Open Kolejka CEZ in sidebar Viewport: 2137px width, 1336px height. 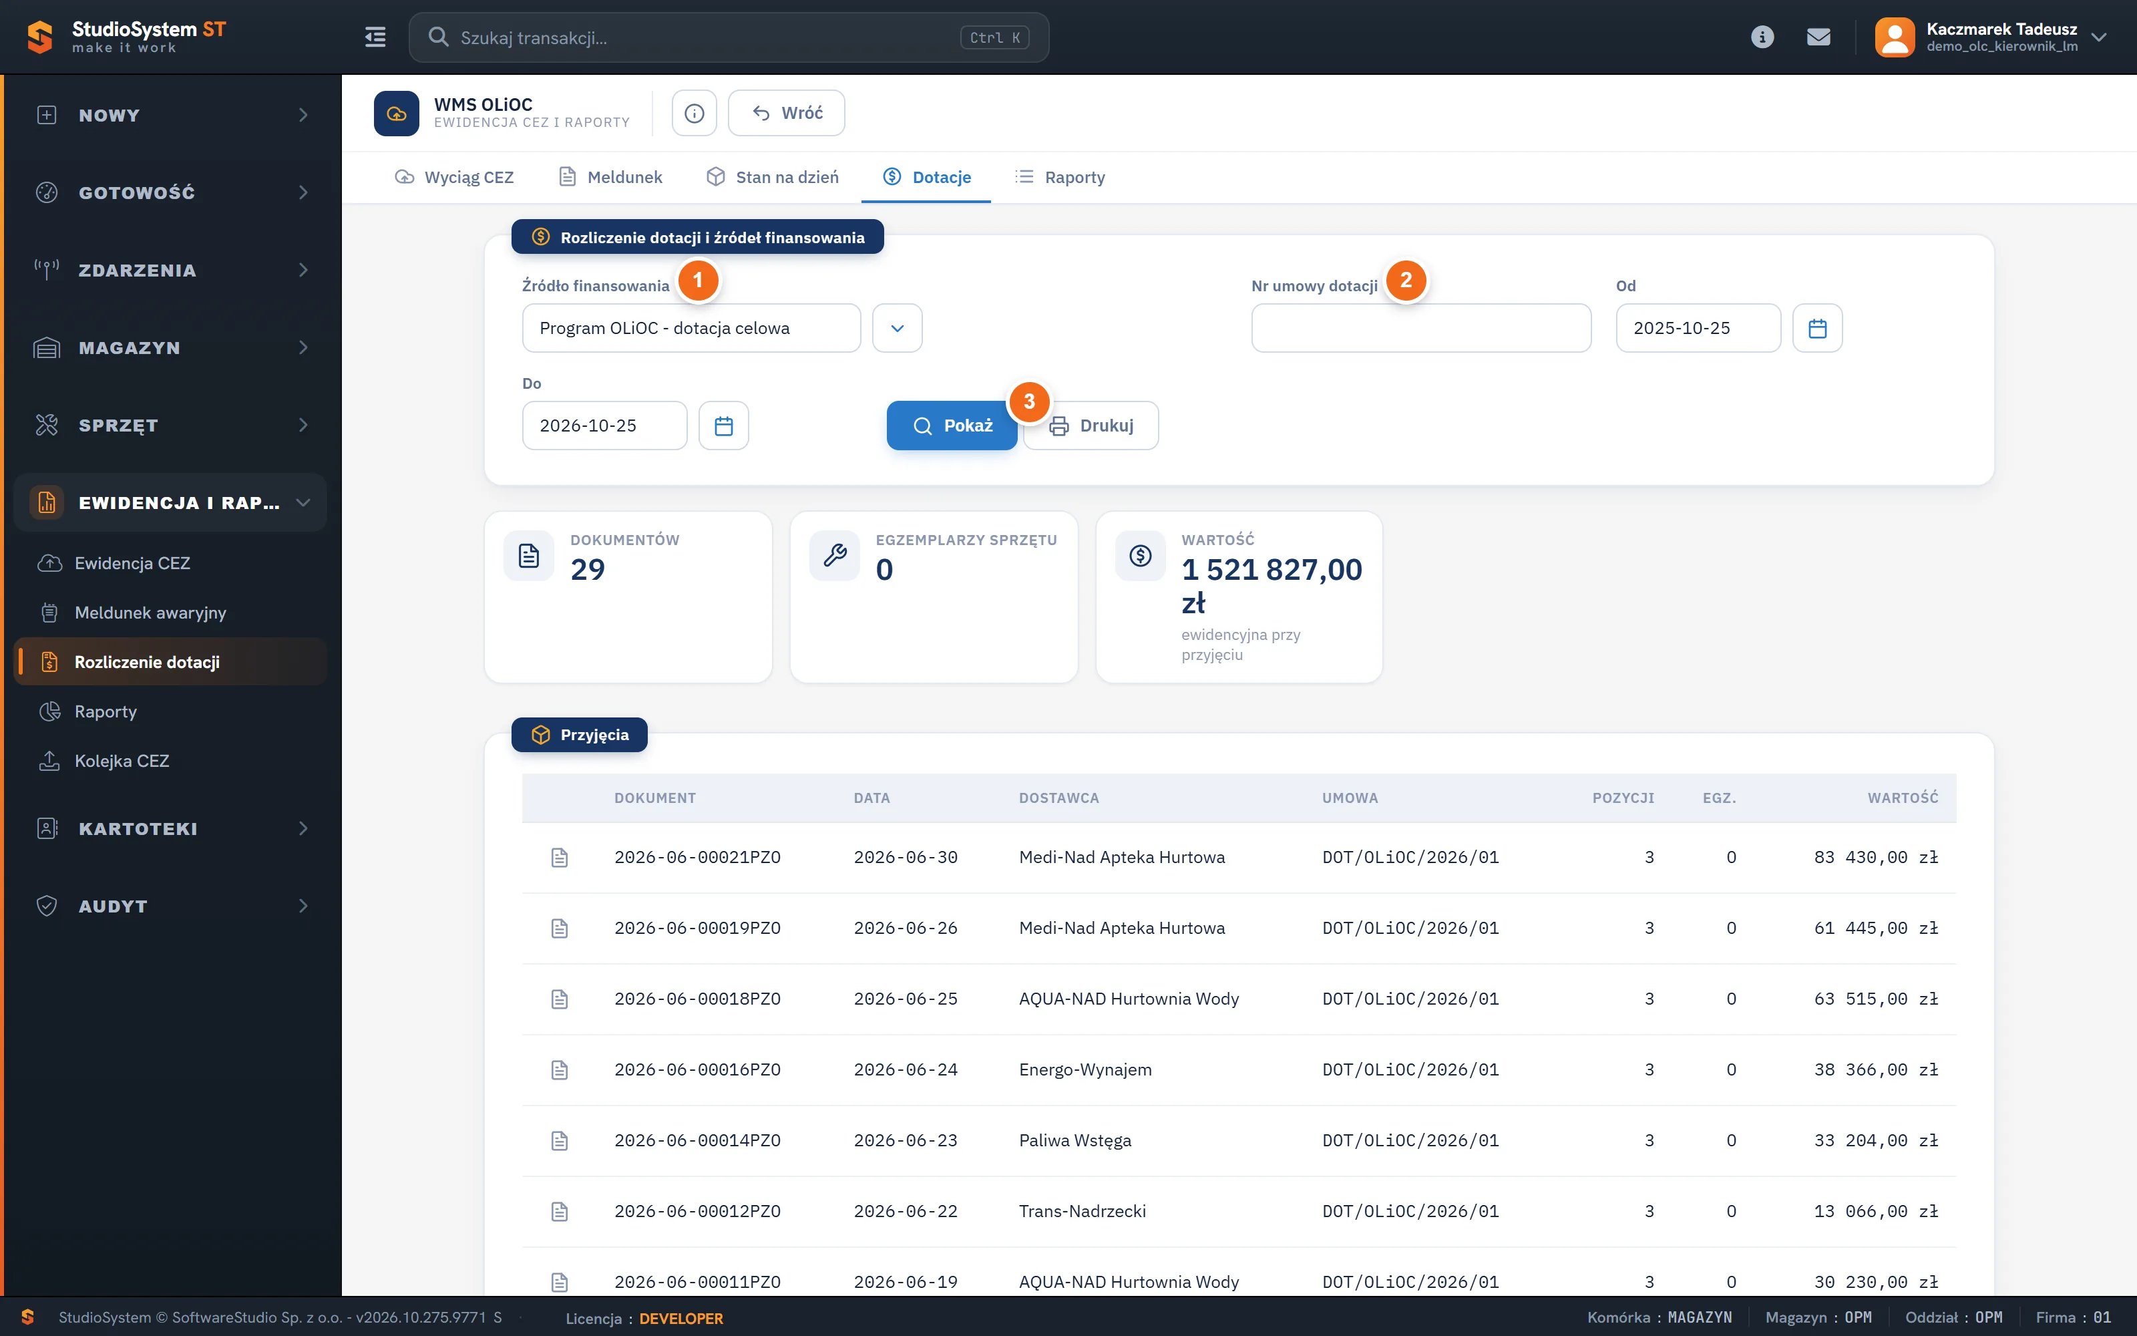170,761
